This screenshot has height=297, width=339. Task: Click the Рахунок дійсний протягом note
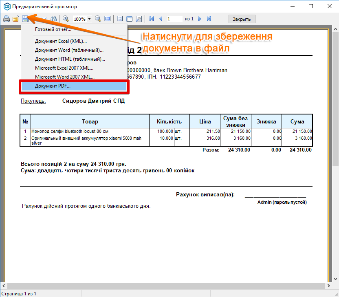pos(86,206)
